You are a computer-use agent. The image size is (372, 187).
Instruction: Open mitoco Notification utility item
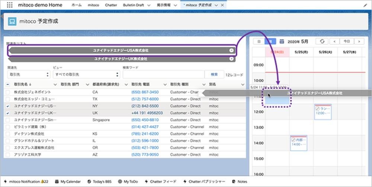coord(26,181)
